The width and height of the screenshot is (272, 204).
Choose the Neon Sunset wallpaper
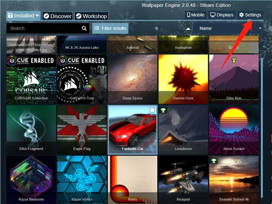coord(234,130)
